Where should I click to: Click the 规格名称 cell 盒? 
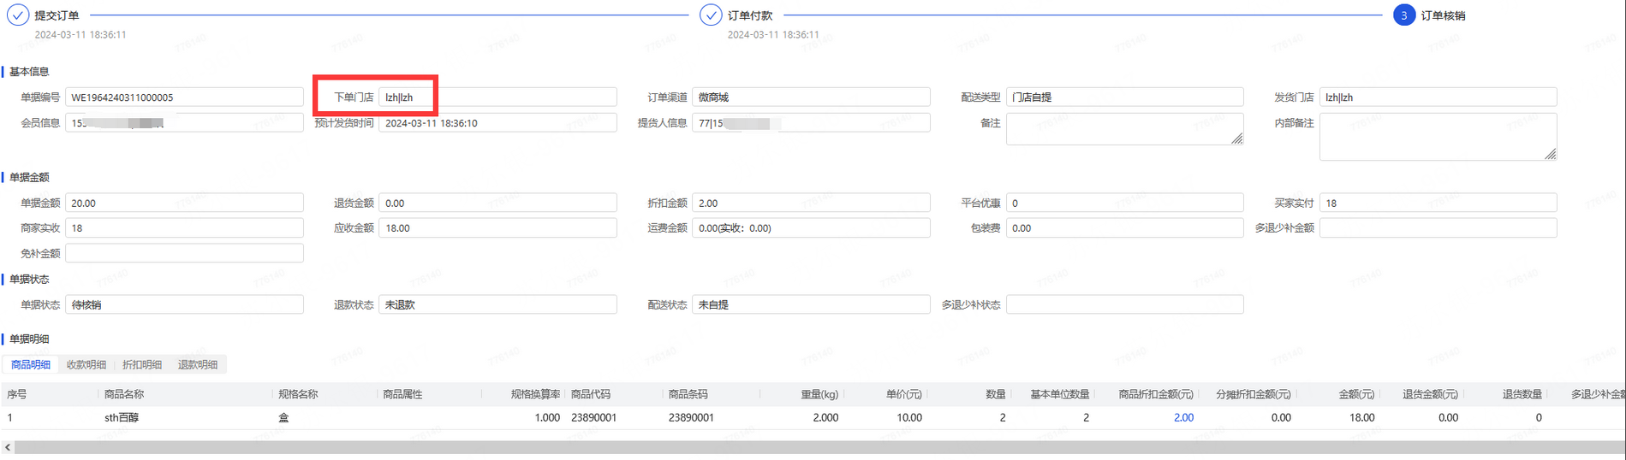283,418
